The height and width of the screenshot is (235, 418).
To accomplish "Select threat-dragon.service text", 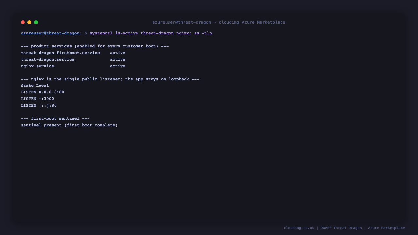I will click(48, 59).
